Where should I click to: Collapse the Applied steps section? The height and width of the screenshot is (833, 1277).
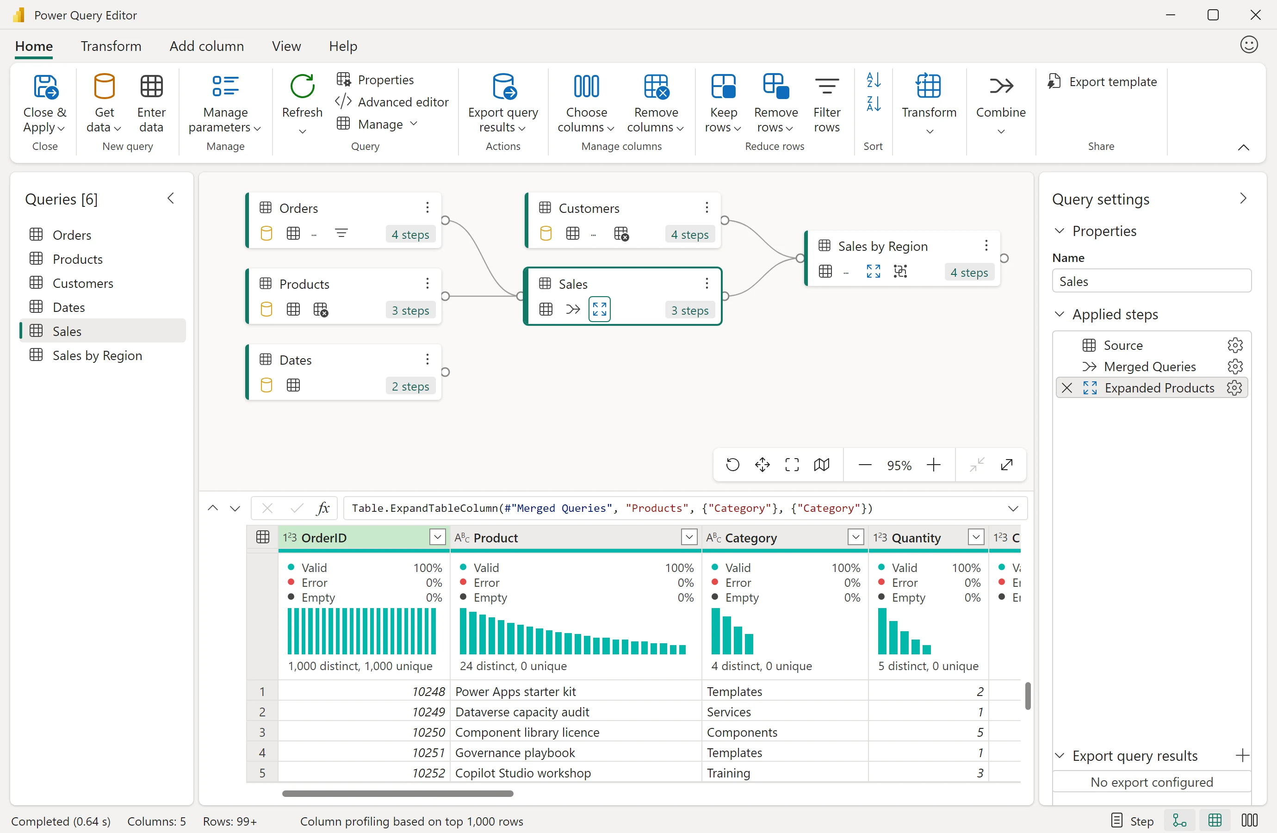pyautogui.click(x=1059, y=314)
